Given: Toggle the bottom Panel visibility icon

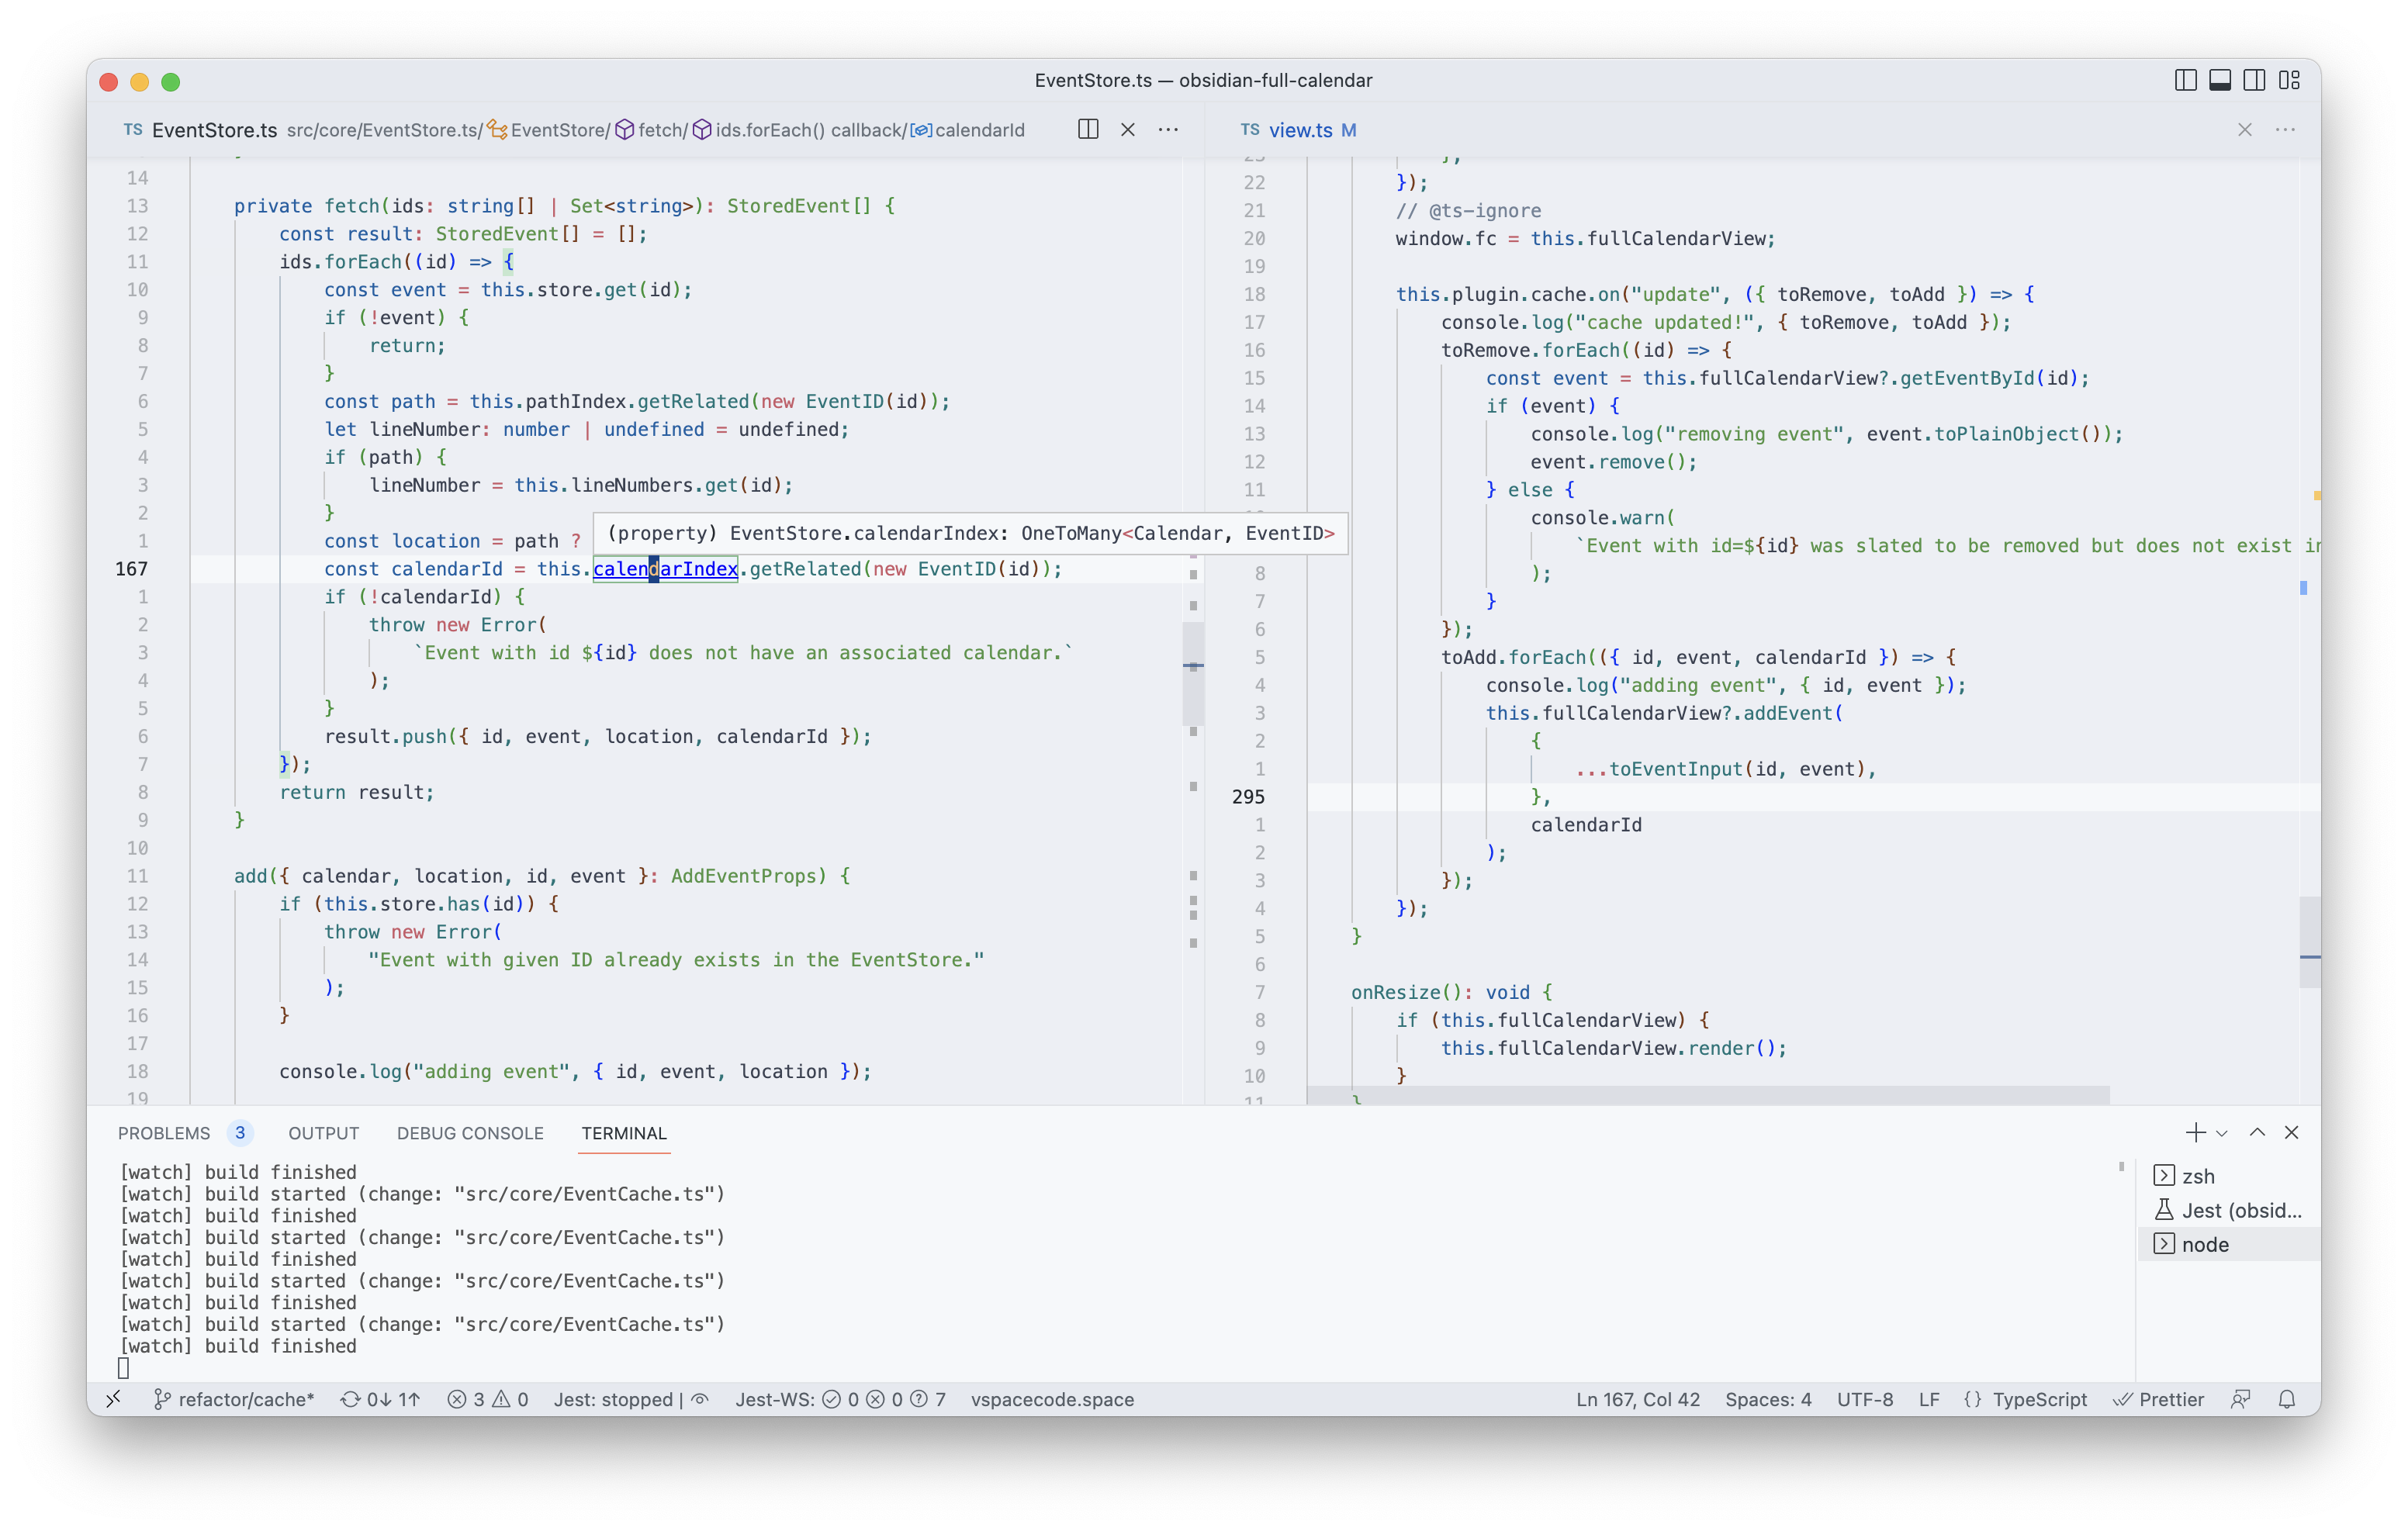Looking at the screenshot, I should pos(2221,80).
